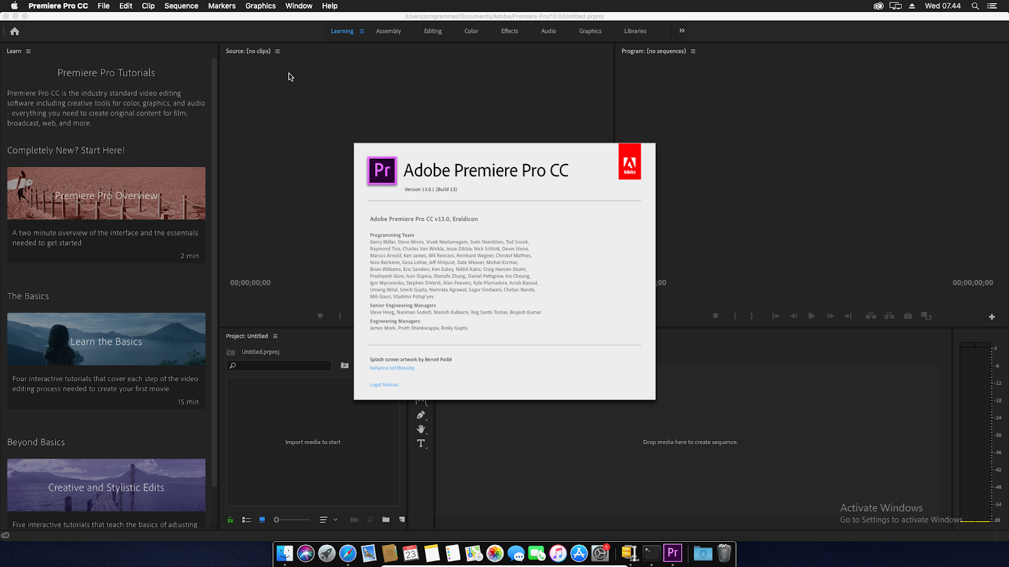Click Mark Out in Program monitor
Image resolution: width=1009 pixels, height=567 pixels.
click(751, 316)
